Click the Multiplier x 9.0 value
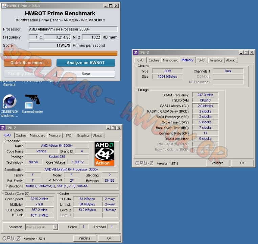Screen dimensions: 258x244 pos(39,204)
